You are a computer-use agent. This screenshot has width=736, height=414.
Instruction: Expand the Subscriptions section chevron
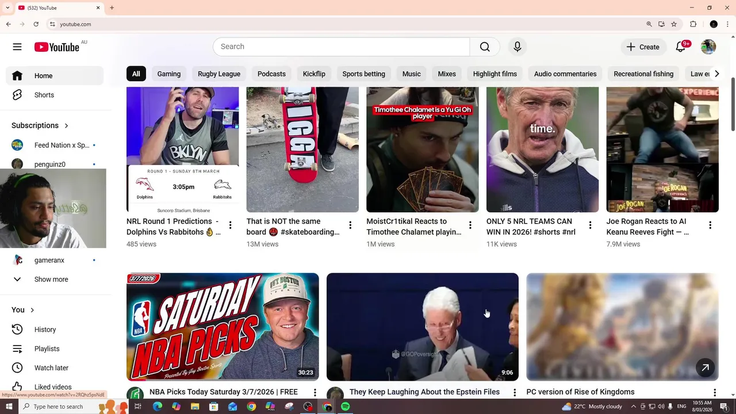coord(66,125)
